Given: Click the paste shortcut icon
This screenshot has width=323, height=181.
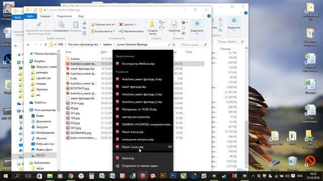Looking at the screenshot, I should tap(84, 33).
